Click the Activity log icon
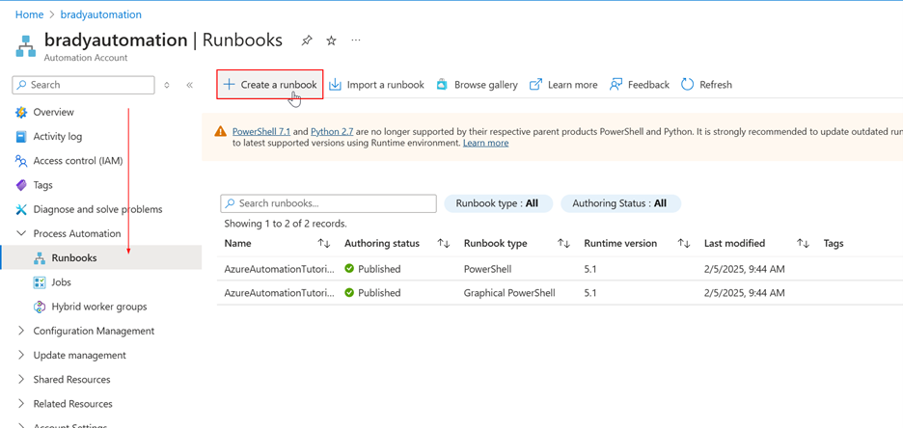 (21, 136)
